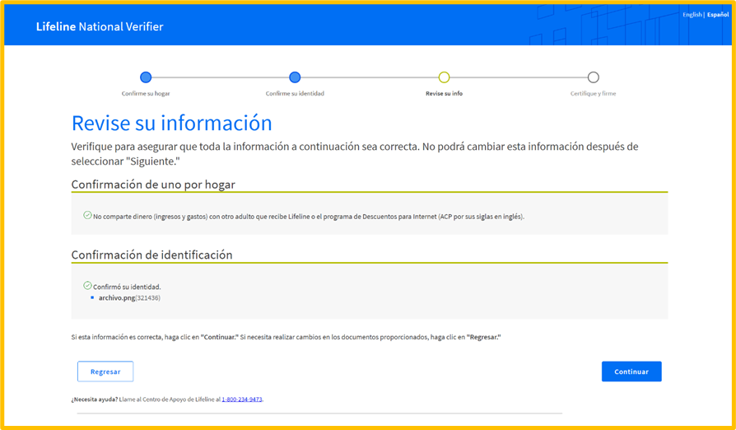
Task: Click Confirmación de identificación heading
Action: (151, 255)
